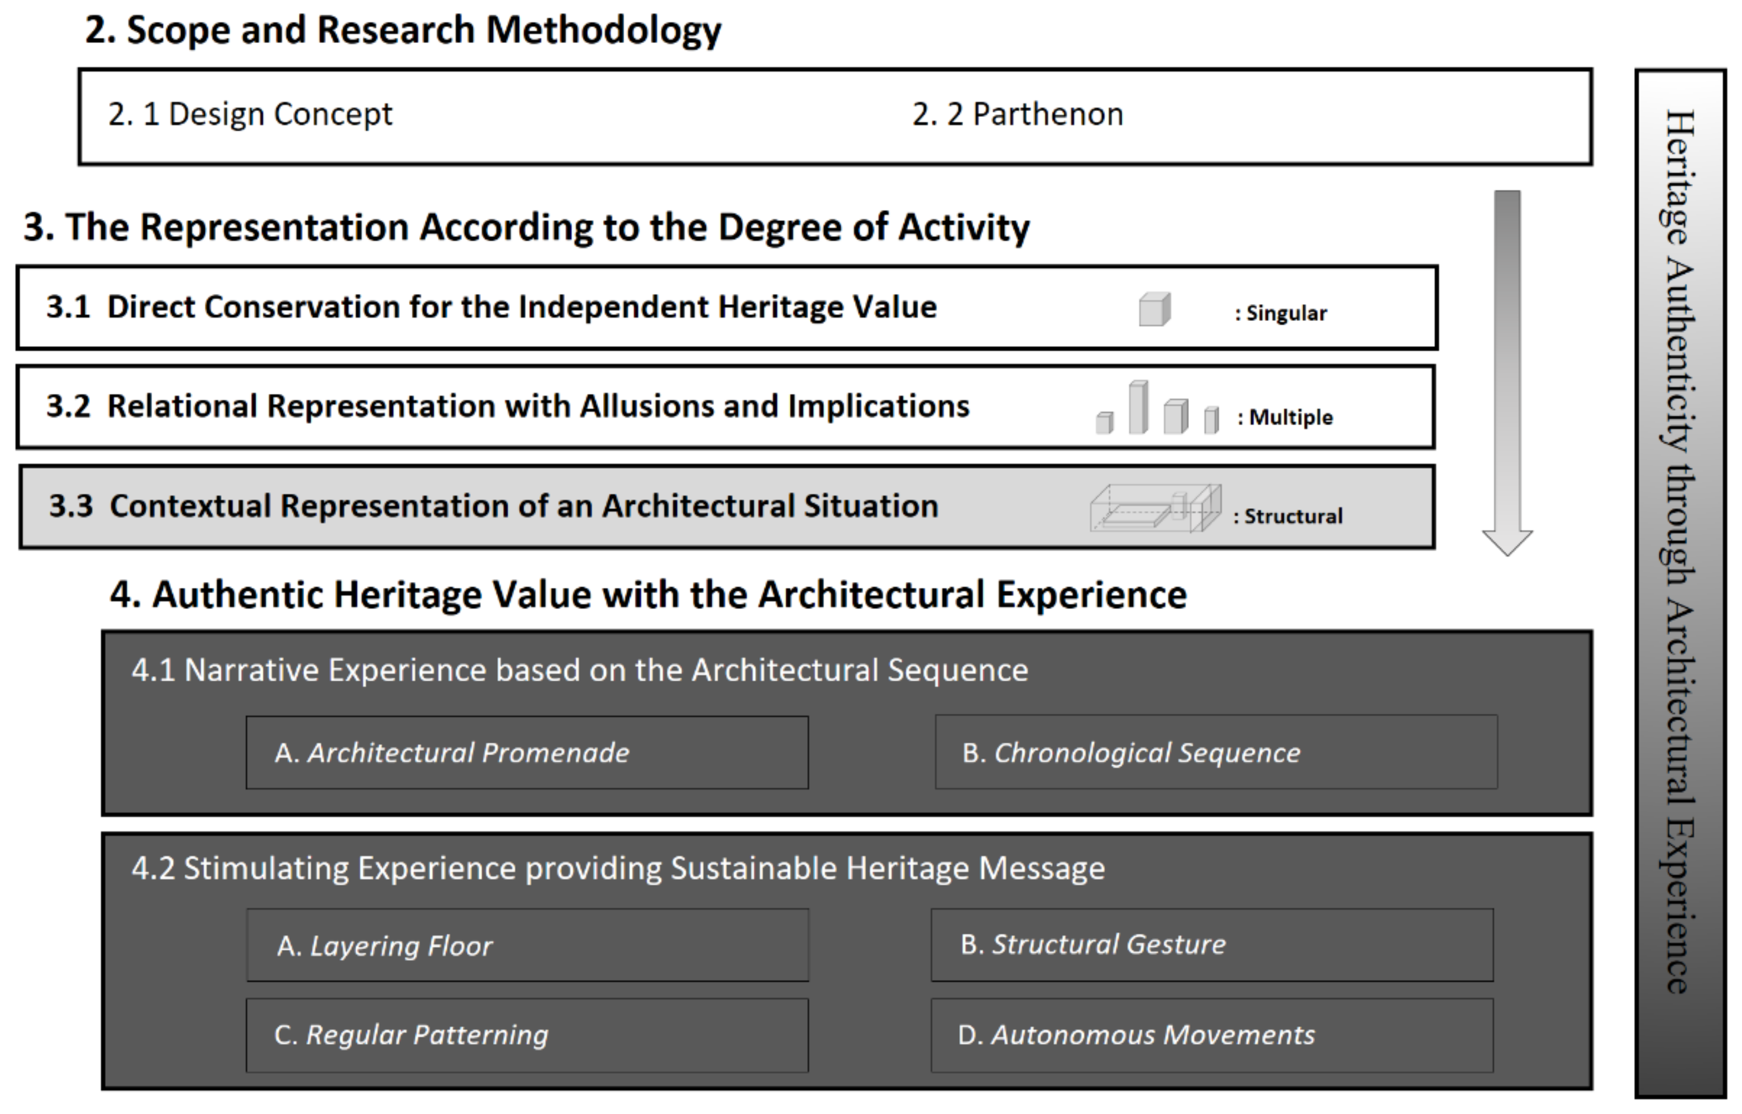Choose the Regular Patterning box
This screenshot has width=1742, height=1114.
(527, 1034)
